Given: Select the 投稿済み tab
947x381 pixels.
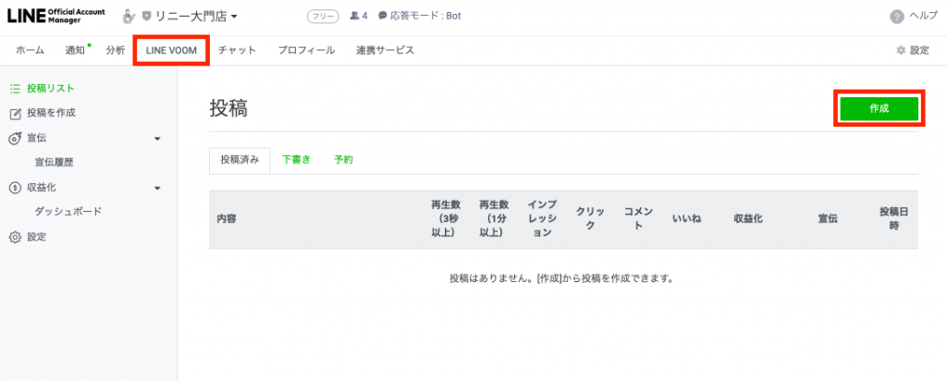Looking at the screenshot, I should click(x=240, y=160).
